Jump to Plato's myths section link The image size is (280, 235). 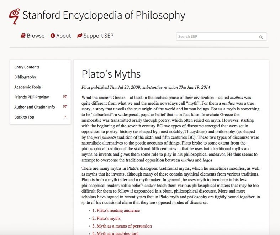pyautogui.click(x=106, y=218)
